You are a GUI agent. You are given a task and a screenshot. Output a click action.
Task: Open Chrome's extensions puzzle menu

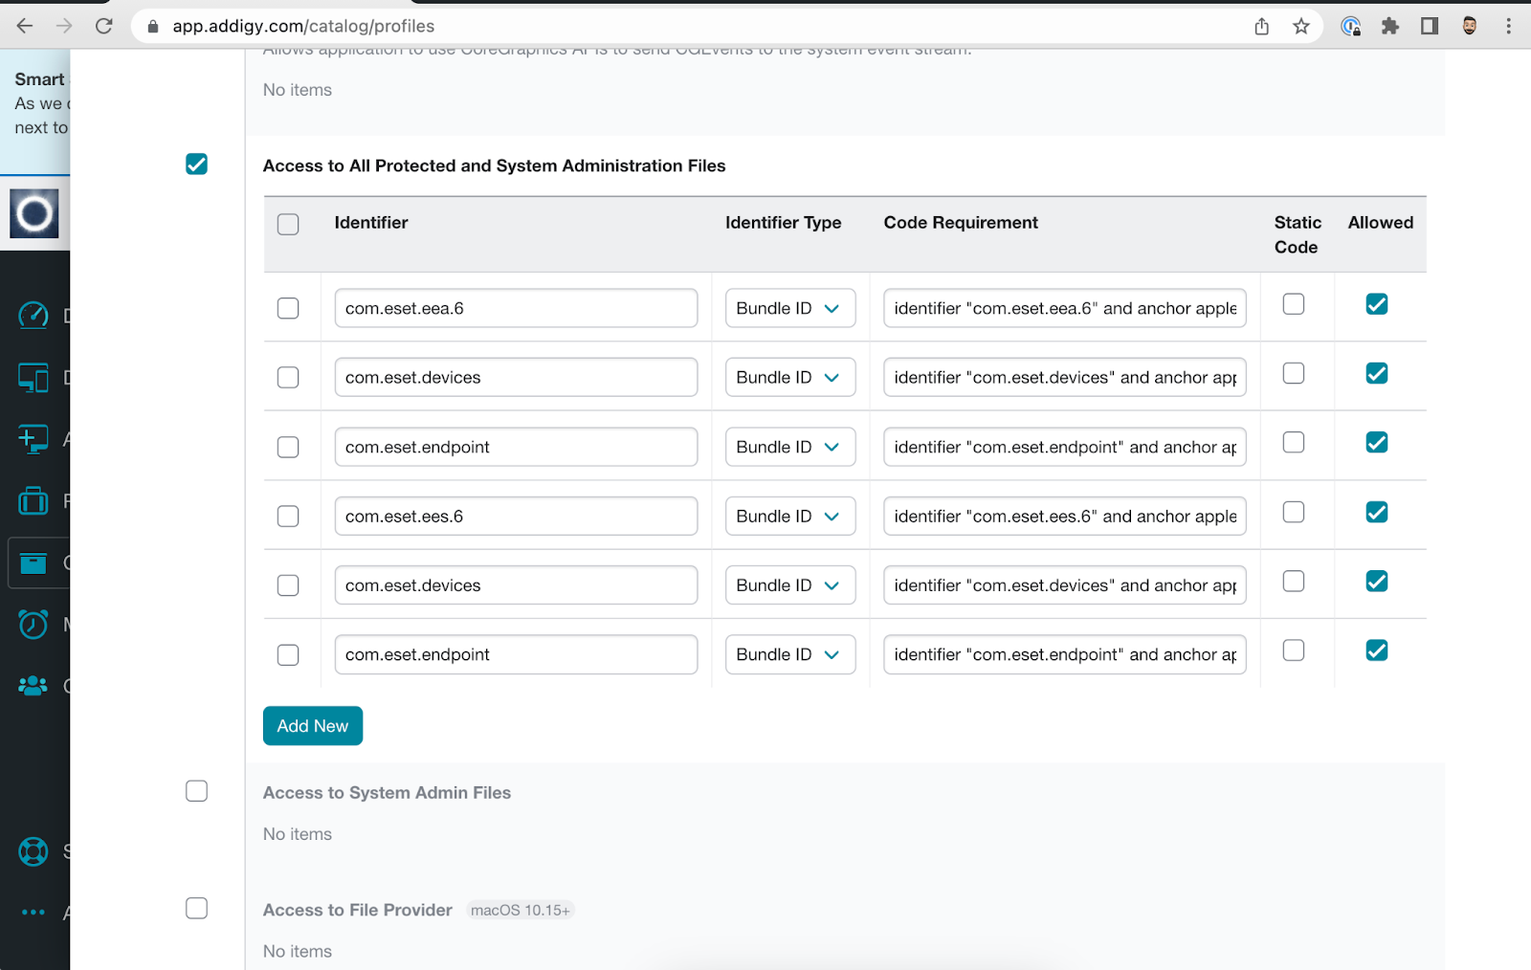(1389, 26)
